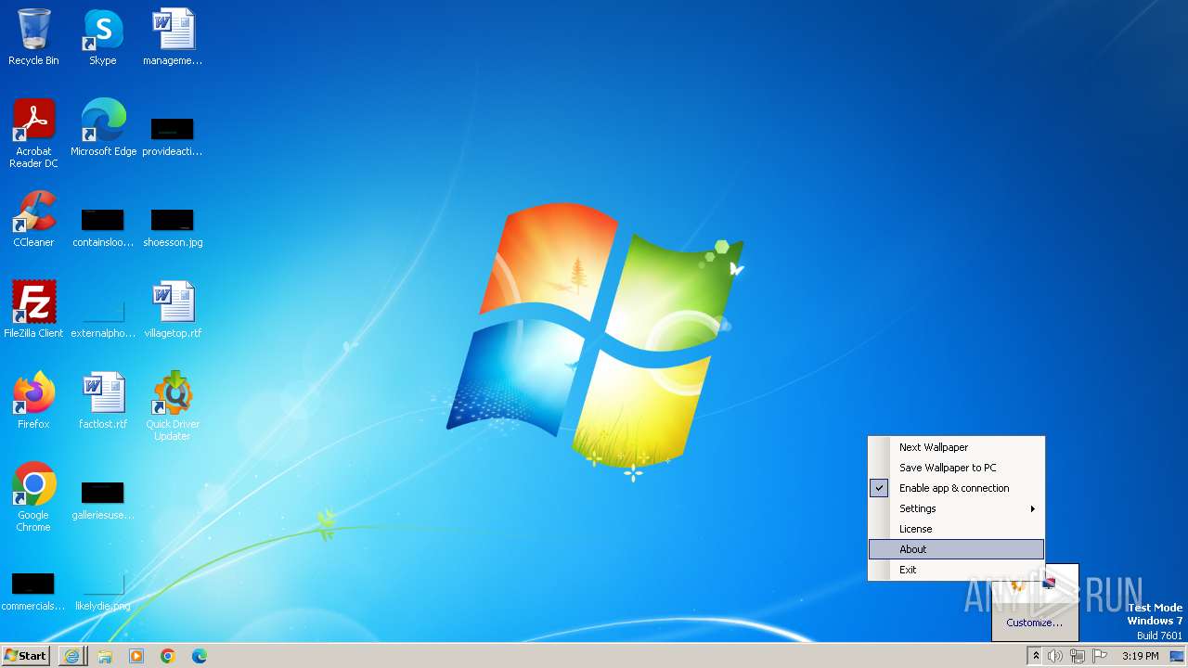Click the network tray icon

coord(1078,656)
